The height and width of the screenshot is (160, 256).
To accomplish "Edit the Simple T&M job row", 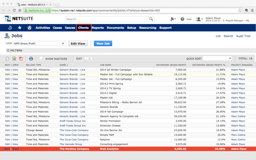I will [x=7, y=135].
